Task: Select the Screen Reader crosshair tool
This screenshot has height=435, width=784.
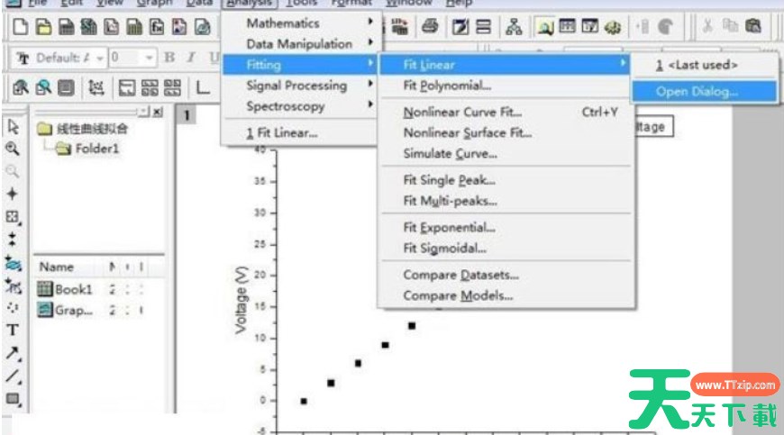Action: point(13,194)
